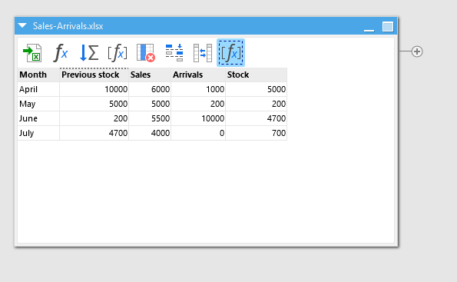Click July's previous stock value 4700

(94, 133)
